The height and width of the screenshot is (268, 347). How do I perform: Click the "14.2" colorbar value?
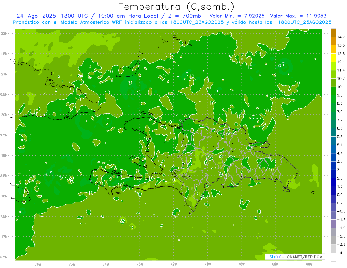(x=341, y=37)
